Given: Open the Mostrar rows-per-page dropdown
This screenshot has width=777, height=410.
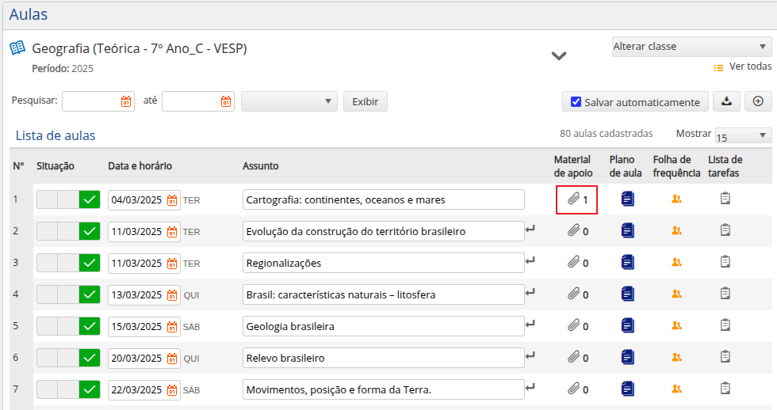Looking at the screenshot, I should click(x=743, y=136).
